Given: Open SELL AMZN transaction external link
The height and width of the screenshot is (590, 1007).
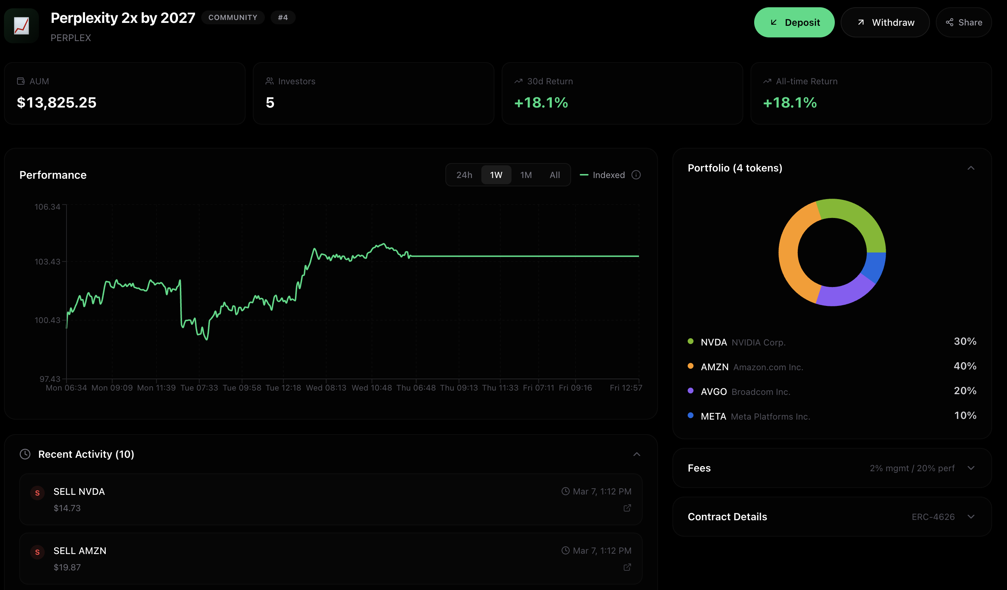Looking at the screenshot, I should 627,567.
